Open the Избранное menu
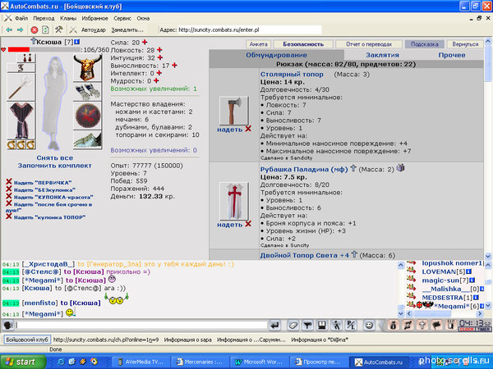493x369 pixels. 95,19
